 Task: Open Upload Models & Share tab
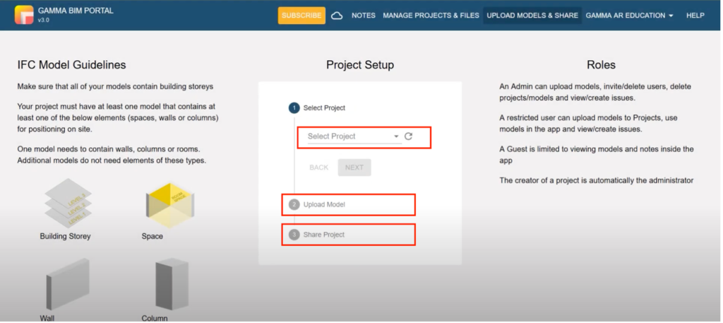(532, 16)
